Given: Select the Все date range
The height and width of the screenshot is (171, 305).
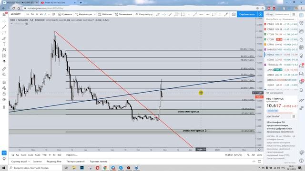Looking at the screenshot, I should [x=59, y=155].
